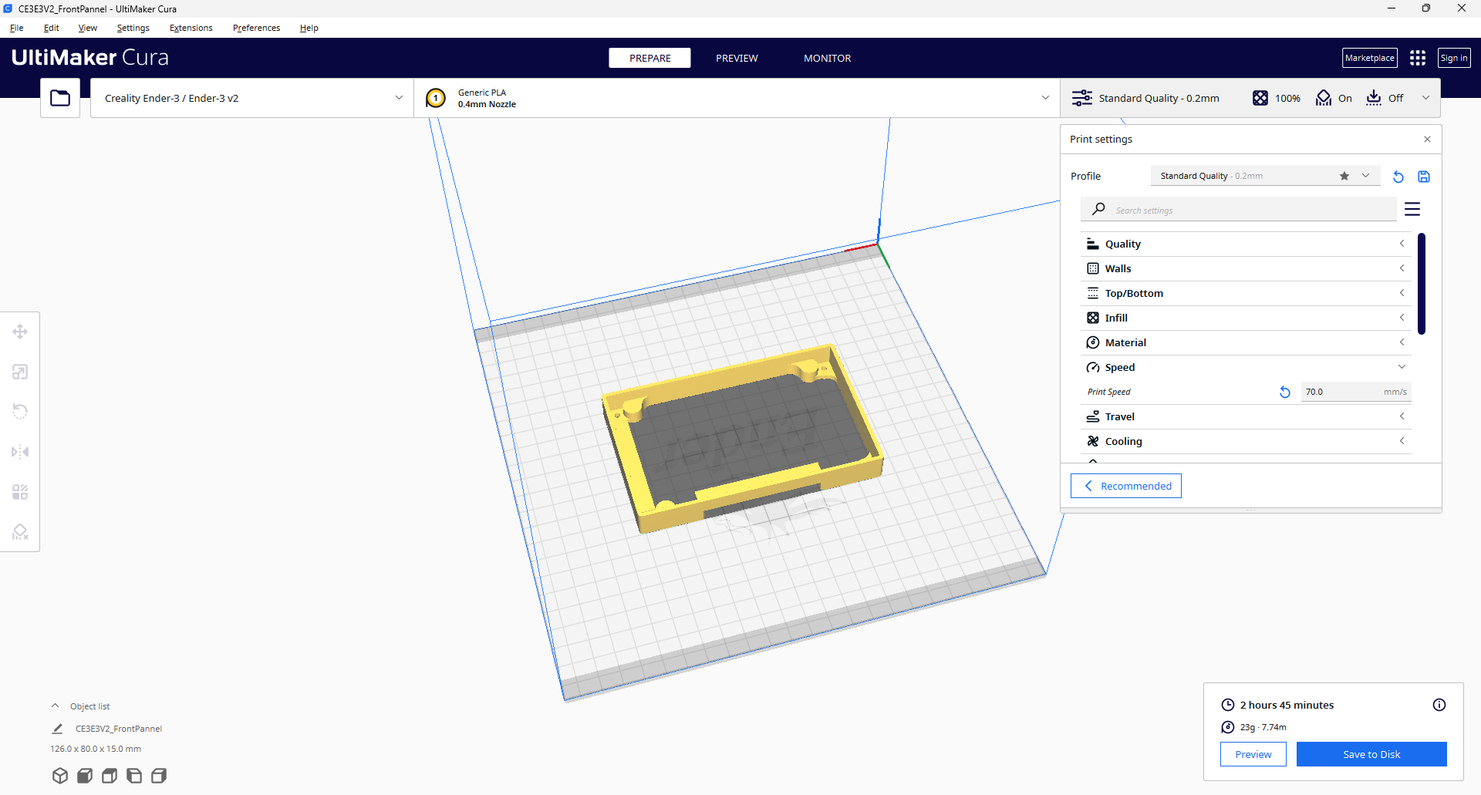Select the Rotate tool in left toolbar
Viewport: 1481px width, 795px height.
tap(20, 412)
